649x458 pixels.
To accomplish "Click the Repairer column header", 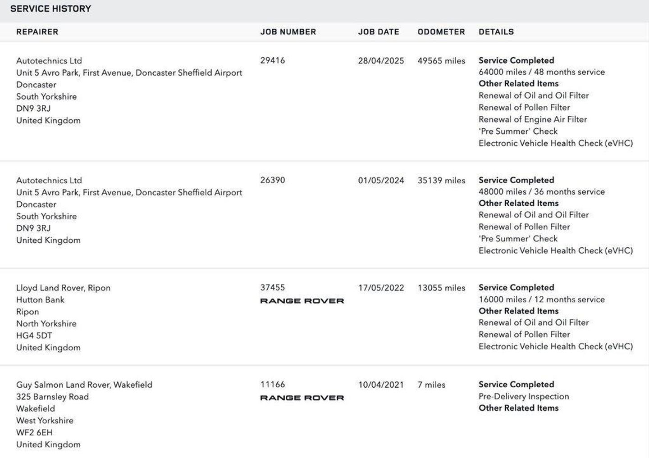I will pyautogui.click(x=37, y=32).
